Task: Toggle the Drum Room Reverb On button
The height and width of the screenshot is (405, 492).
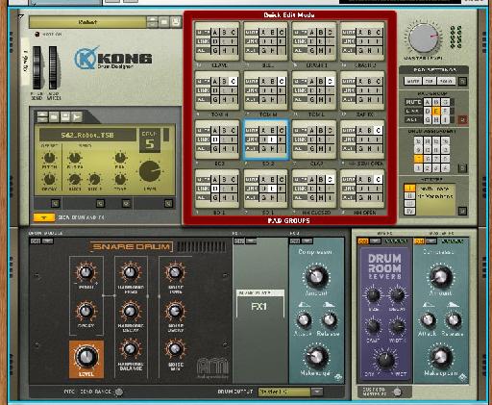Action: (363, 241)
